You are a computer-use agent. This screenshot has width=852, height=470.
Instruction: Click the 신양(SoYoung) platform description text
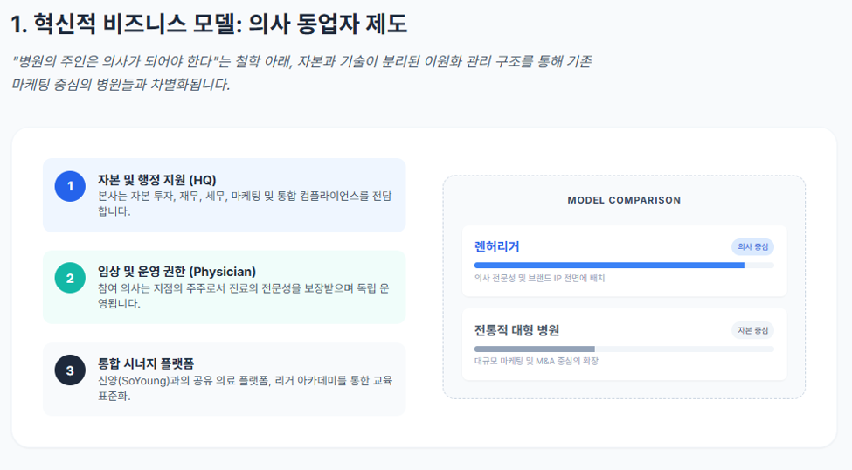245,387
